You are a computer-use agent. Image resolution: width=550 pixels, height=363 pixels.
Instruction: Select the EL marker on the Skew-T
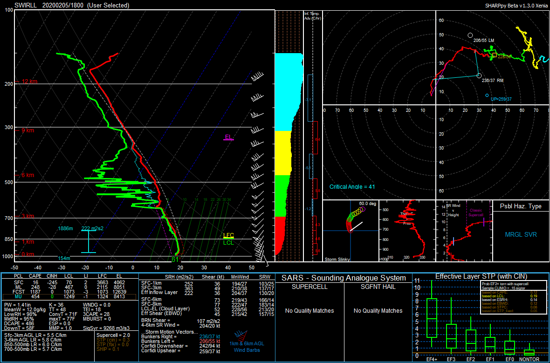pos(228,137)
